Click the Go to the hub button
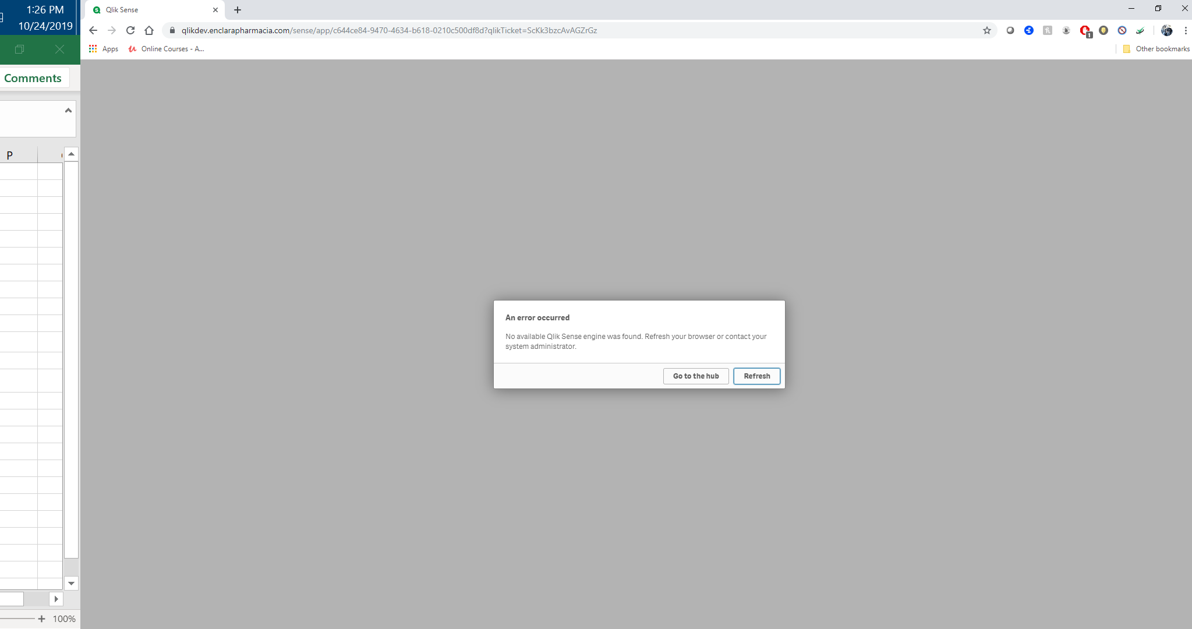The width and height of the screenshot is (1192, 629). 696,376
